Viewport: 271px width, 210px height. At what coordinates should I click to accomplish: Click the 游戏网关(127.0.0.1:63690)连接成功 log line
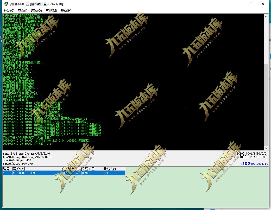pos(49,141)
